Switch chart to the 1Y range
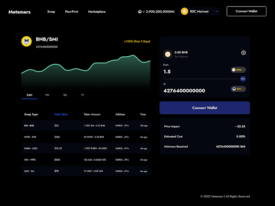This screenshot has width=275, height=206. (x=82, y=95)
